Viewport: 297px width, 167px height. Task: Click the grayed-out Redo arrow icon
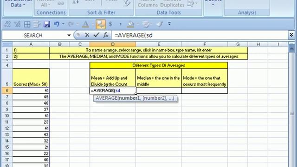click(71, 24)
